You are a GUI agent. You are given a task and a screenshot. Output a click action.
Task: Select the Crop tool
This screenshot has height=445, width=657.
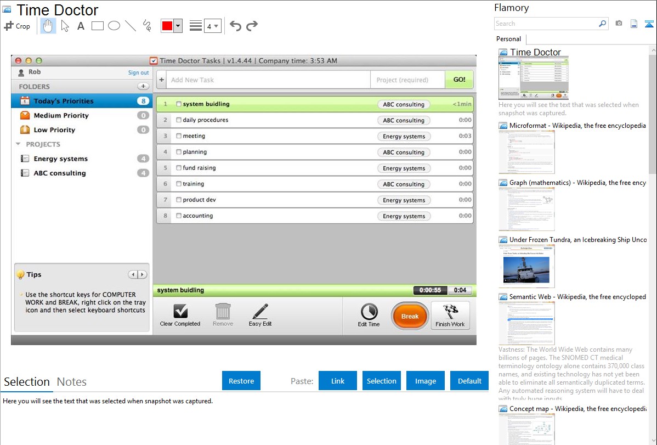coord(17,26)
